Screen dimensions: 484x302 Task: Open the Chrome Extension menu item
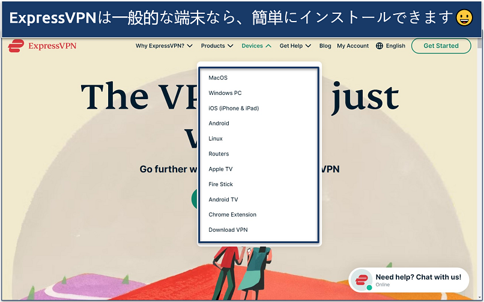pyautogui.click(x=232, y=214)
